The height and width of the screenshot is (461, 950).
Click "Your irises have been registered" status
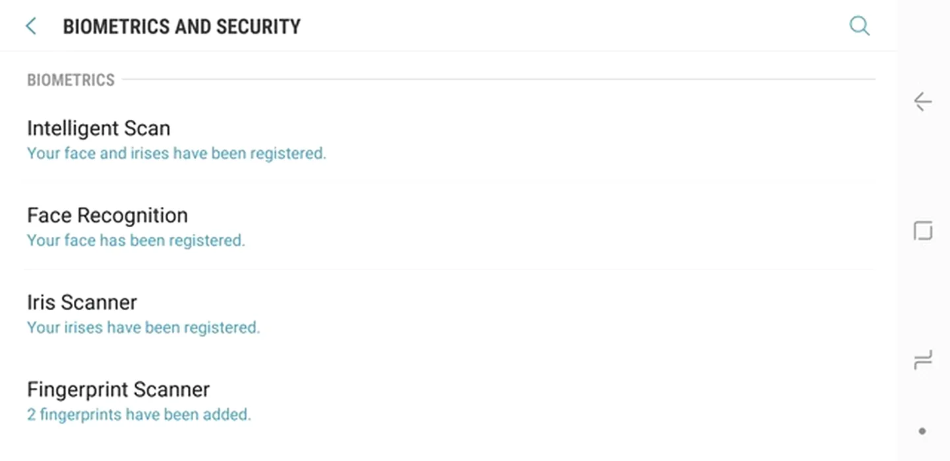tap(144, 327)
